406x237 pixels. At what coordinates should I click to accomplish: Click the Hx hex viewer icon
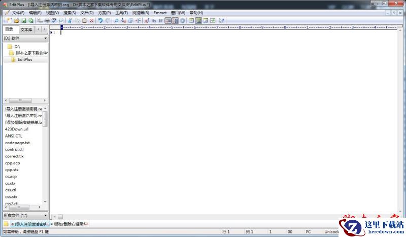click(x=154, y=21)
